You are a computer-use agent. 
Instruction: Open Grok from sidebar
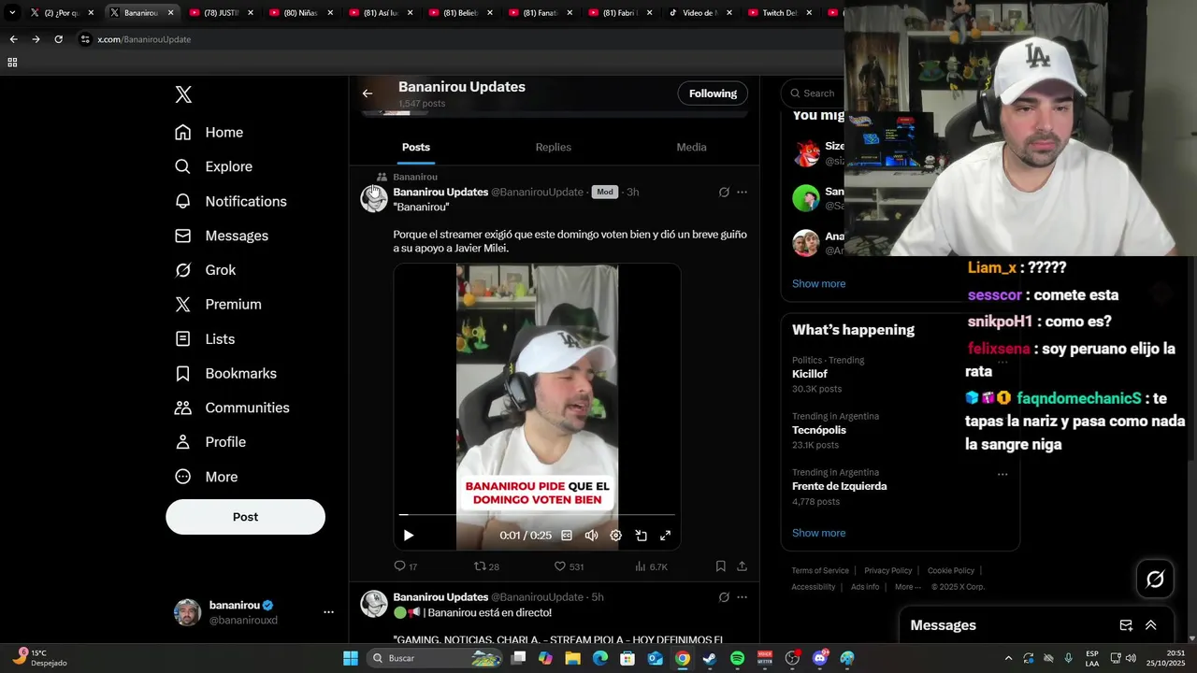(206, 270)
